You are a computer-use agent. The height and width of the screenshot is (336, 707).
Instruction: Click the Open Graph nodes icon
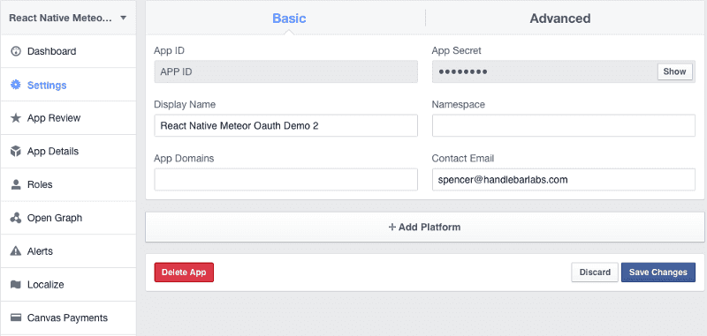[16, 218]
